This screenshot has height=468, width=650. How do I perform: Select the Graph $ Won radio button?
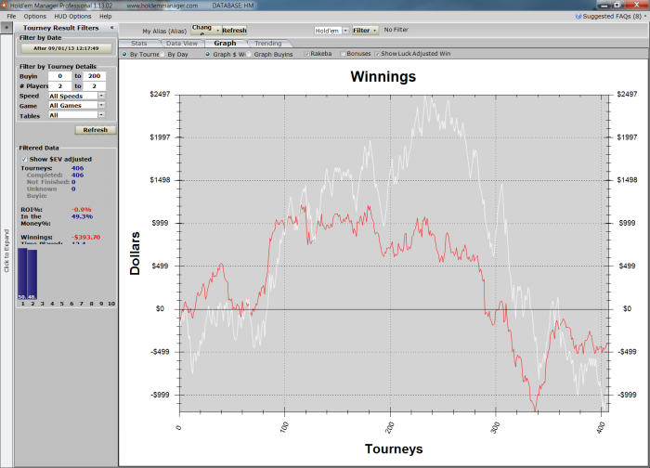[x=208, y=54]
